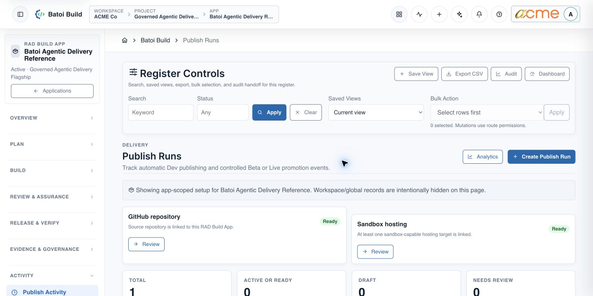This screenshot has height=296, width=593.
Task: Click the NEEDS REVIEW stat card
Action: click(521, 283)
